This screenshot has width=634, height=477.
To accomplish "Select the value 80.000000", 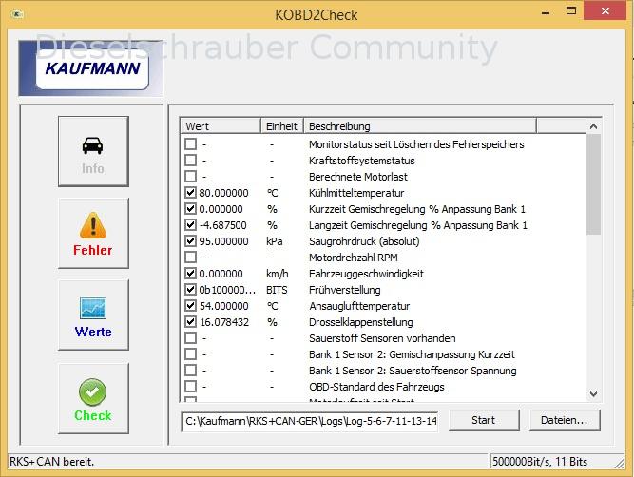I will pyautogui.click(x=223, y=193).
